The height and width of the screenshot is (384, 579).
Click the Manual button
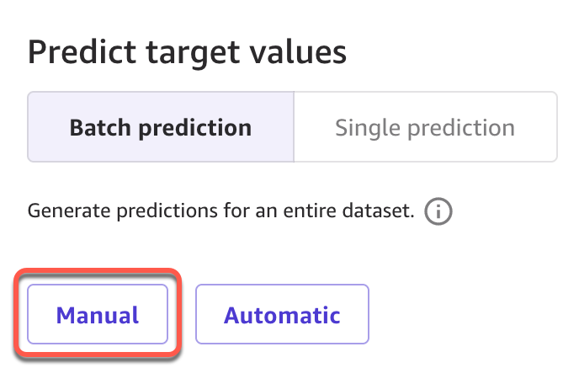98,315
